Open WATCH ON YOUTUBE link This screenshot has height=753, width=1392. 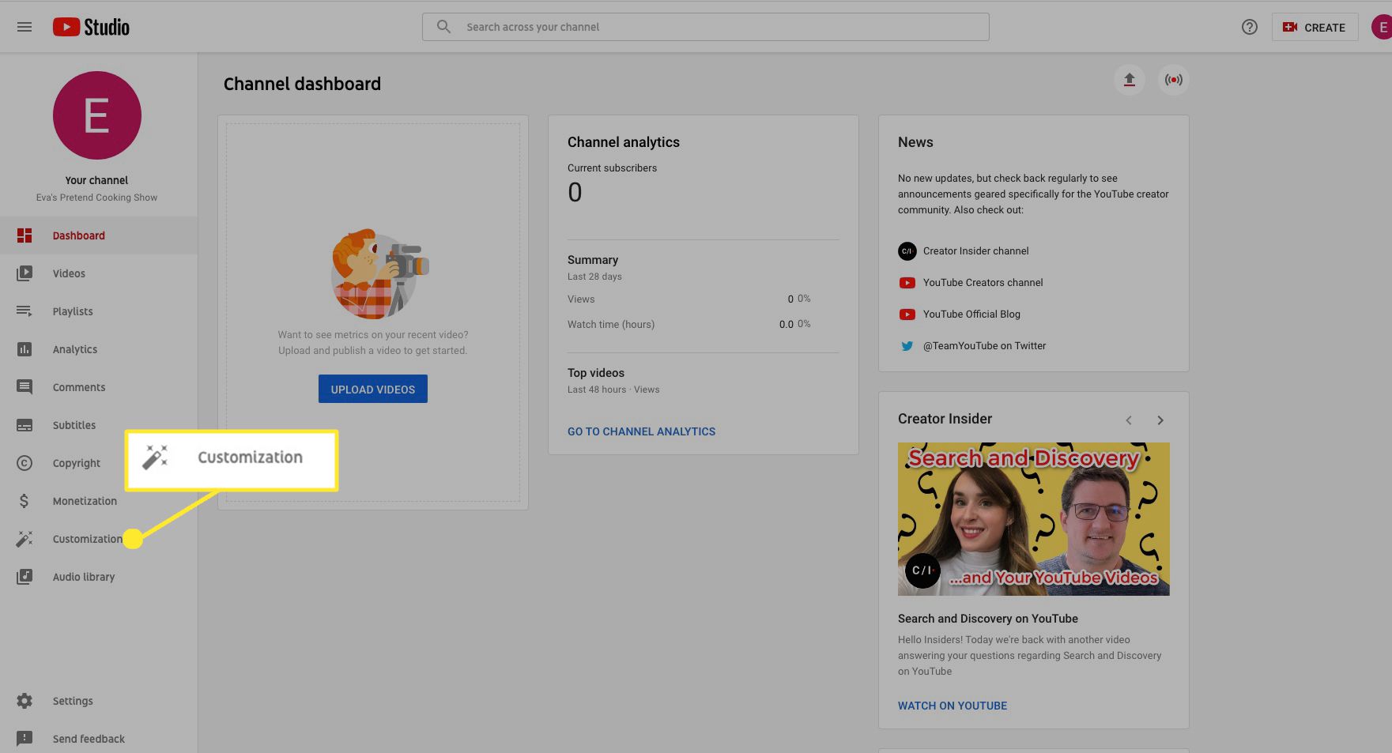point(953,706)
